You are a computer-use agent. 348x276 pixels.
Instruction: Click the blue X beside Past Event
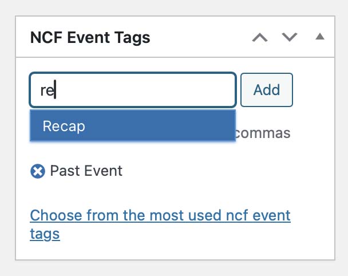(x=38, y=171)
